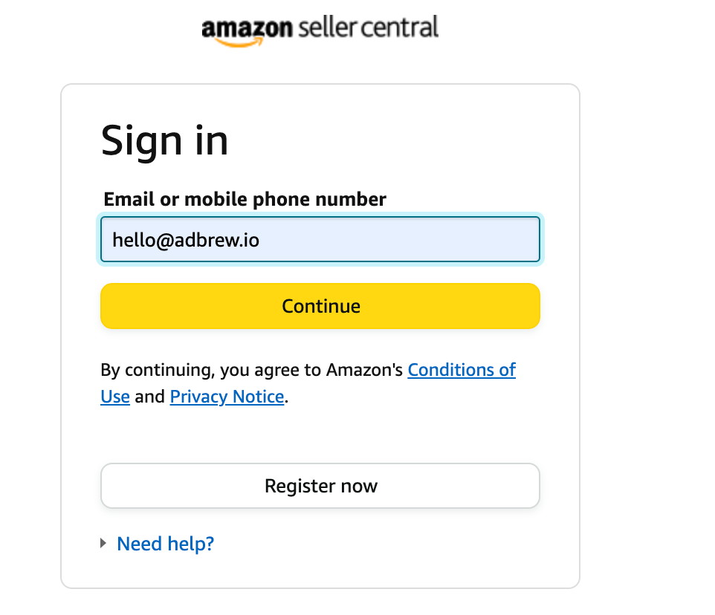715x615 pixels.
Task: Click 'Conditions of' in the first link line
Action: click(462, 369)
